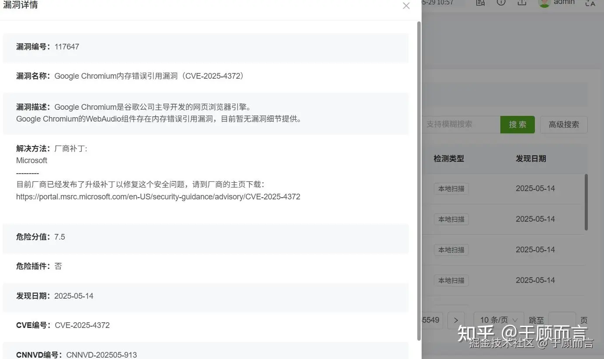Switch language with the translate icon

(x=590, y=3)
